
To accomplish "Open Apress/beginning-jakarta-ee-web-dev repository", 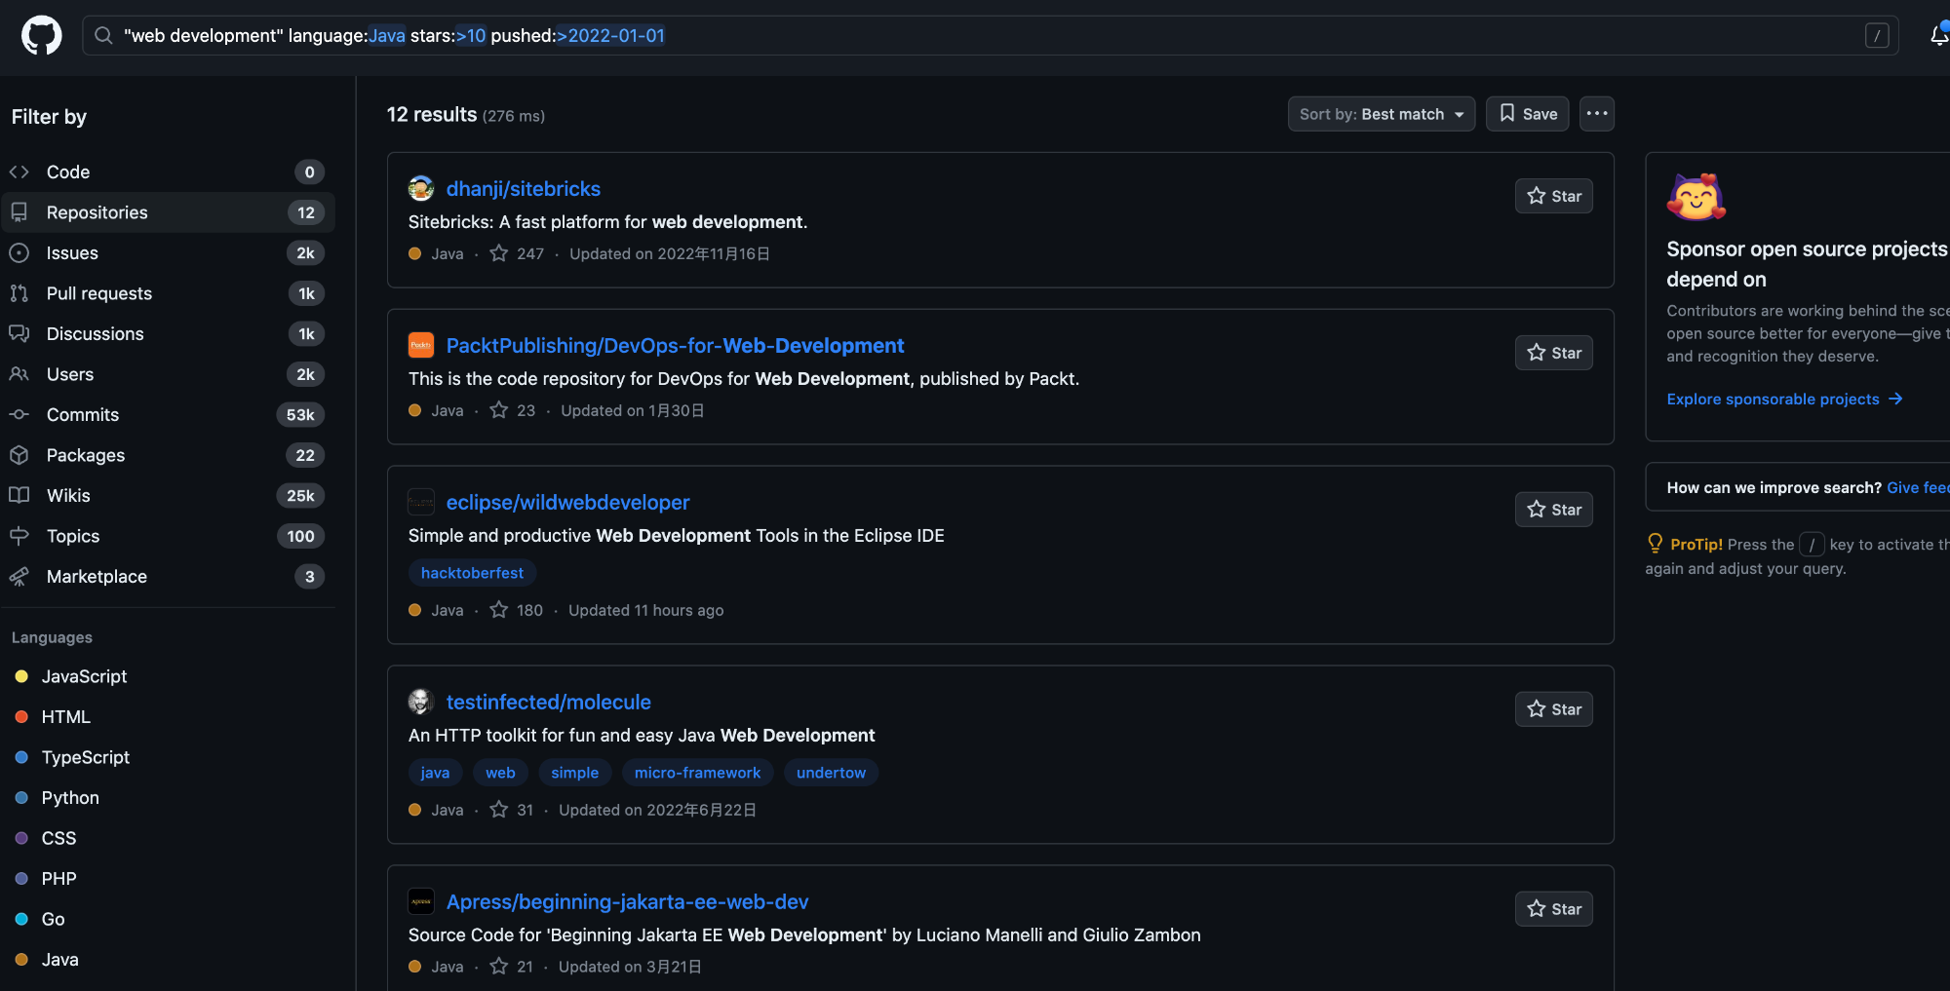I will pos(627,902).
